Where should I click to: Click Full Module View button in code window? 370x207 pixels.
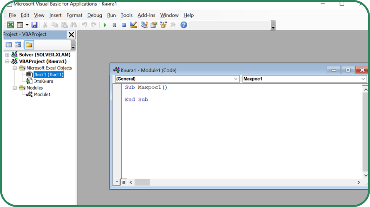[x=124, y=182]
